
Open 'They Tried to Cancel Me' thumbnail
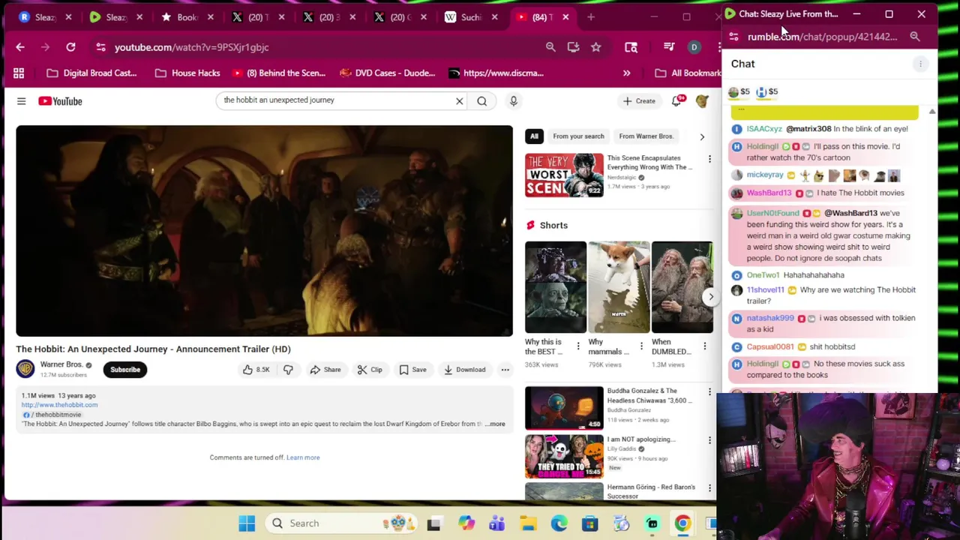click(x=564, y=456)
